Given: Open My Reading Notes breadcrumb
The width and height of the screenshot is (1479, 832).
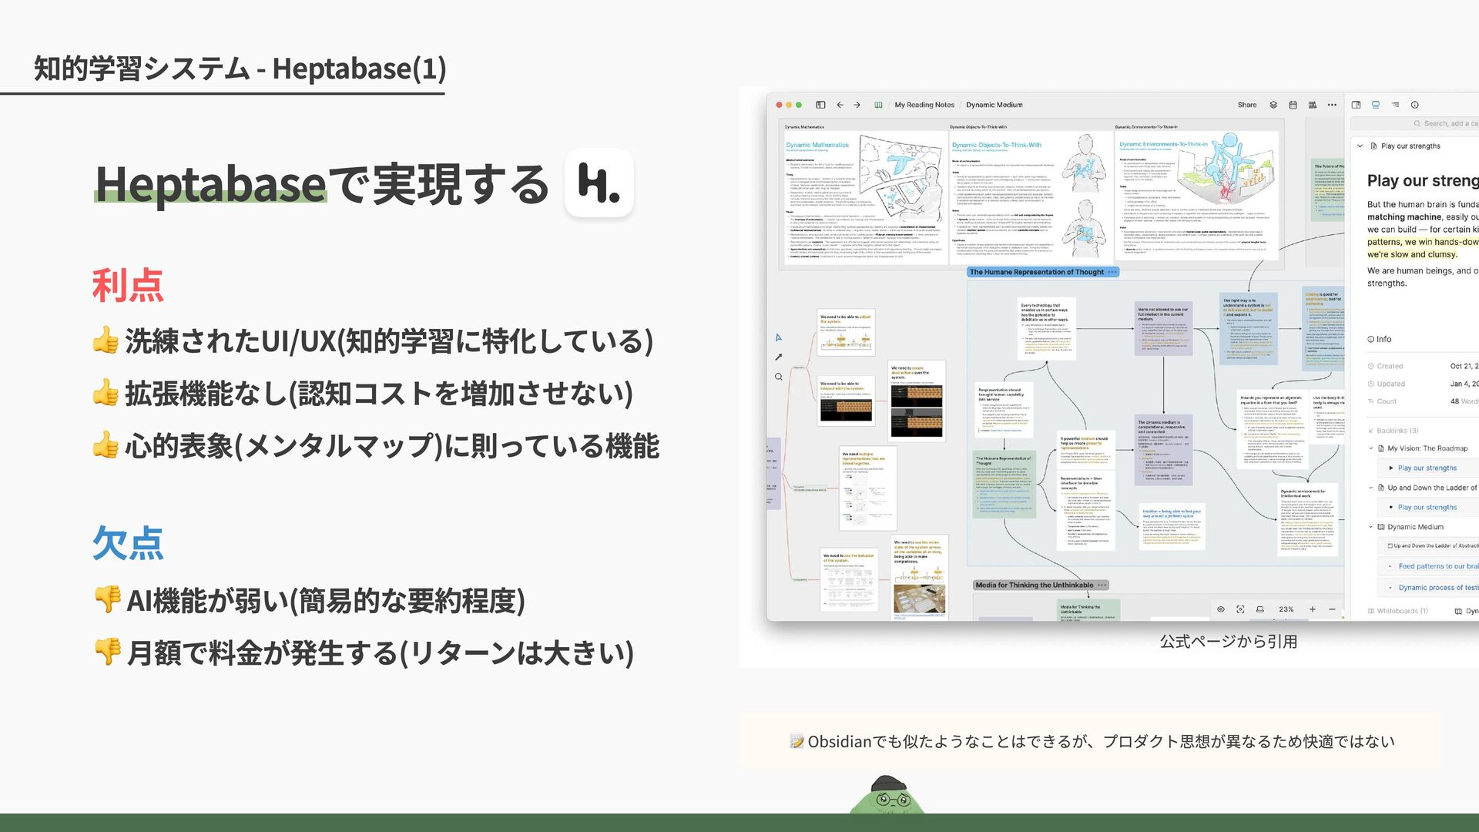Looking at the screenshot, I should coord(924,105).
